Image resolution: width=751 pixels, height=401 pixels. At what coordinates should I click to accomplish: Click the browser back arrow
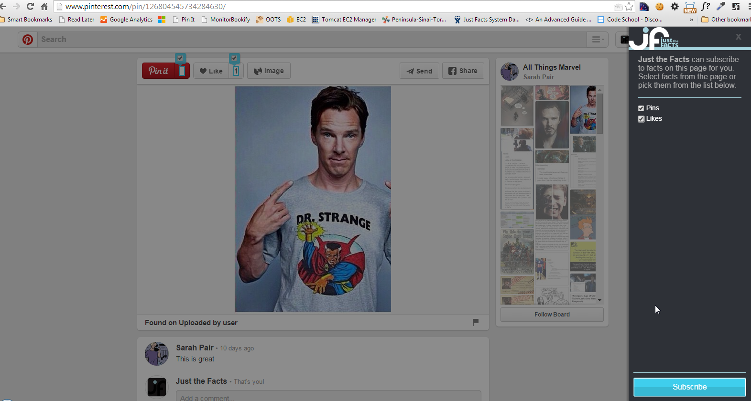click(x=3, y=7)
